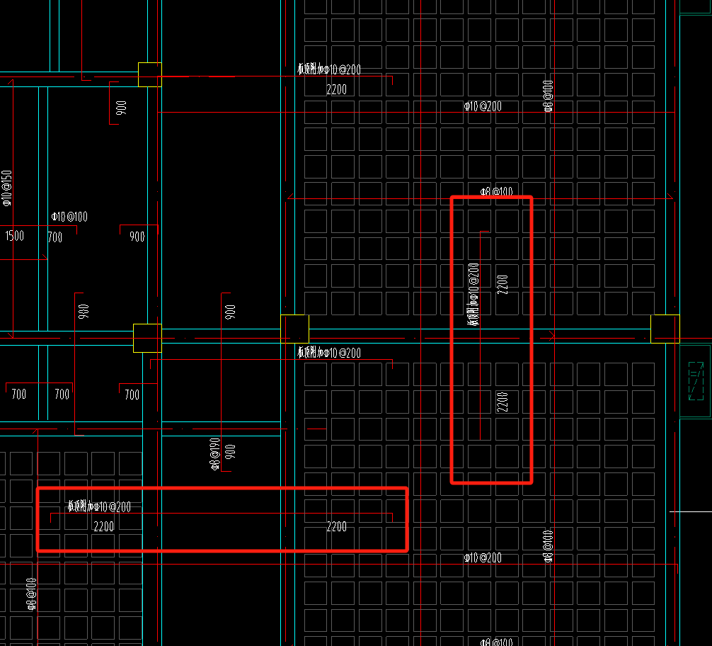Select the 2200 text under topmost 板顶附加Φ10@200

[x=336, y=89]
